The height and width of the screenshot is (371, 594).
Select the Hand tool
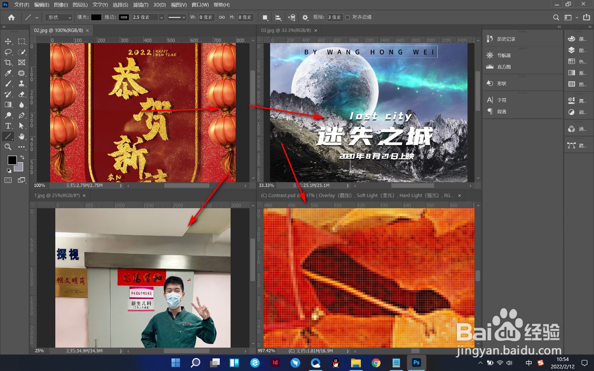22,136
